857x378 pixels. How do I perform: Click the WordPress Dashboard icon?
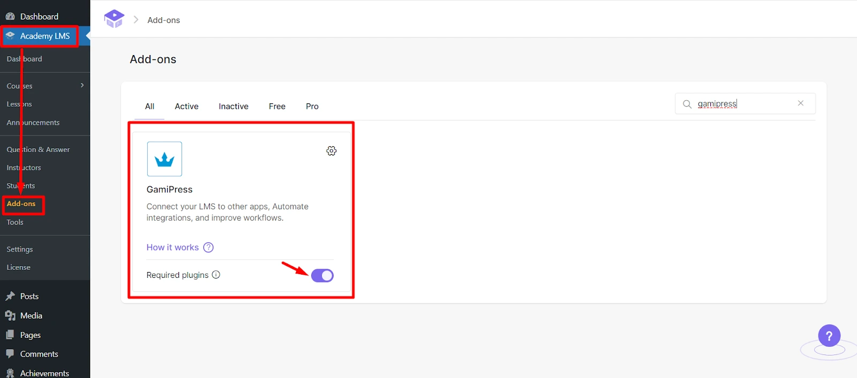(10, 17)
